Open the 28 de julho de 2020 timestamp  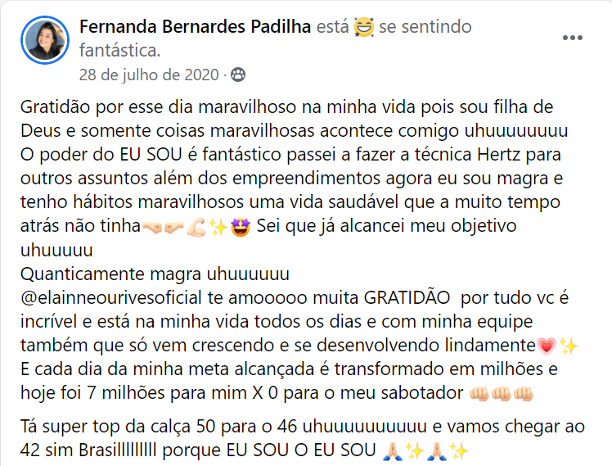coord(149,75)
